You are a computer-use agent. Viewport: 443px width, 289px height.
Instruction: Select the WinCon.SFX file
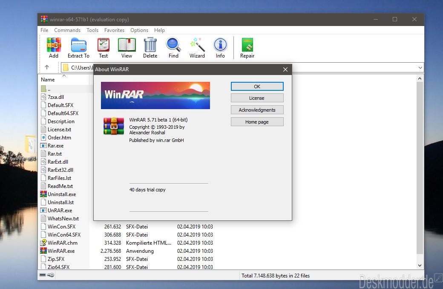click(62, 227)
